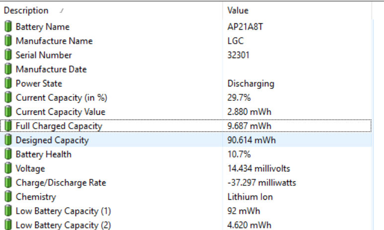
Task: Select the Chemistry row label
Action: click(36, 197)
